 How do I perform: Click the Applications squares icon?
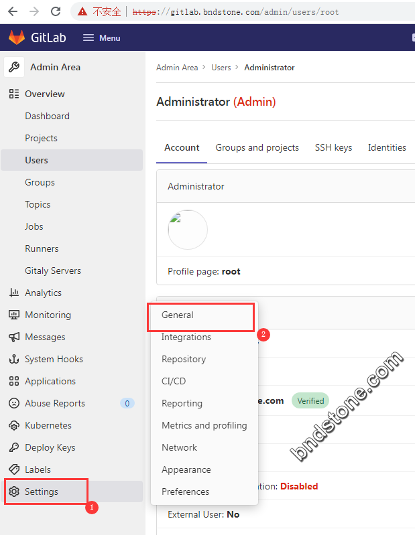tap(14, 381)
